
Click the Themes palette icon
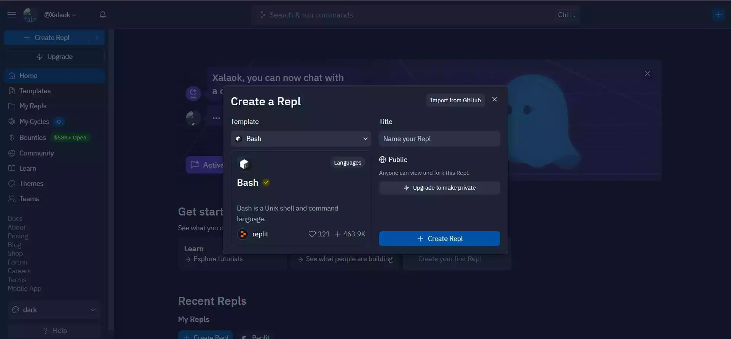point(12,184)
